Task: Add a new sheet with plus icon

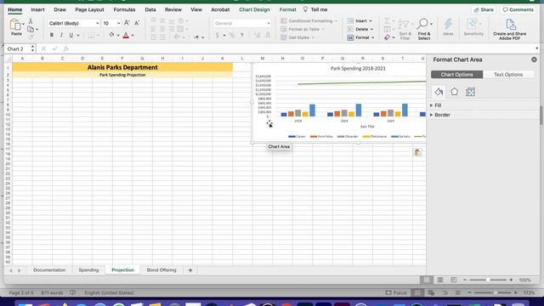Action: (190, 270)
